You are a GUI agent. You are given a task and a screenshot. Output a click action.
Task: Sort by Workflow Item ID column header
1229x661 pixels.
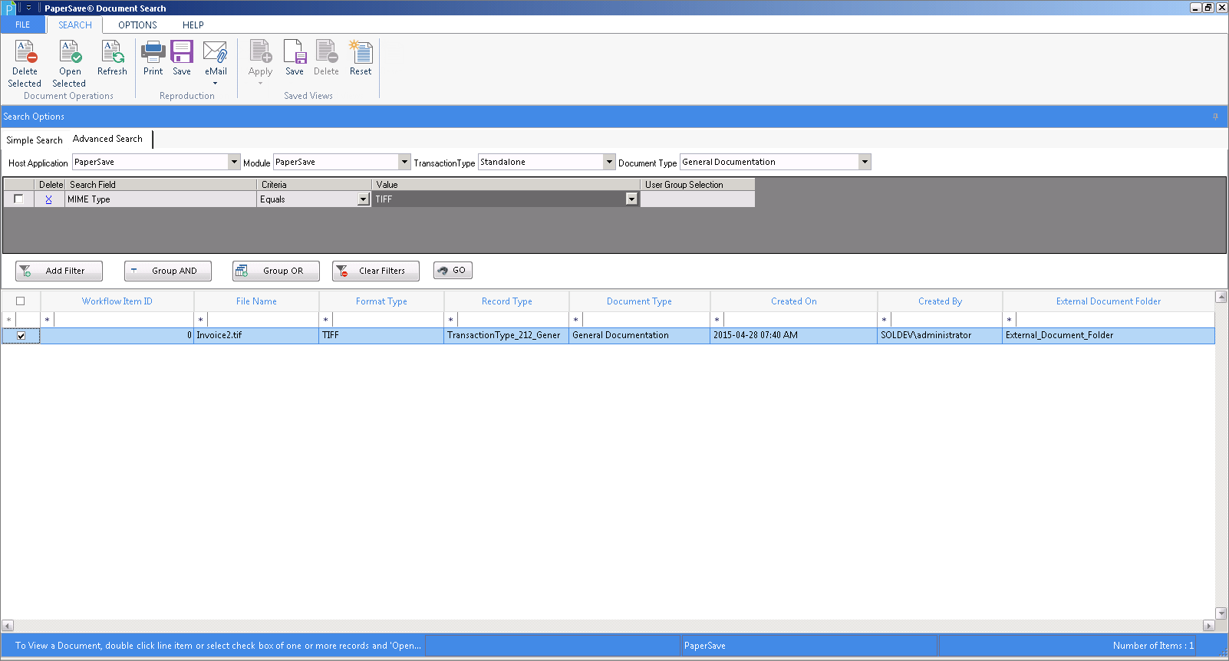point(117,301)
